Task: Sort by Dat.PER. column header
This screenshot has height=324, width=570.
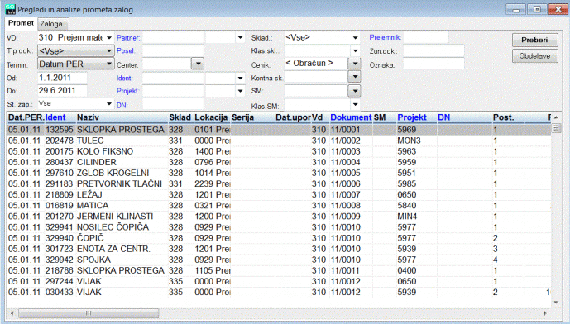Action: point(26,117)
